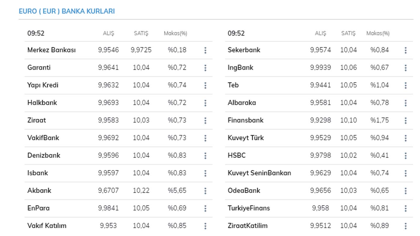
Task: Open the three-dot menu next to Akbank
Action: tap(205, 191)
